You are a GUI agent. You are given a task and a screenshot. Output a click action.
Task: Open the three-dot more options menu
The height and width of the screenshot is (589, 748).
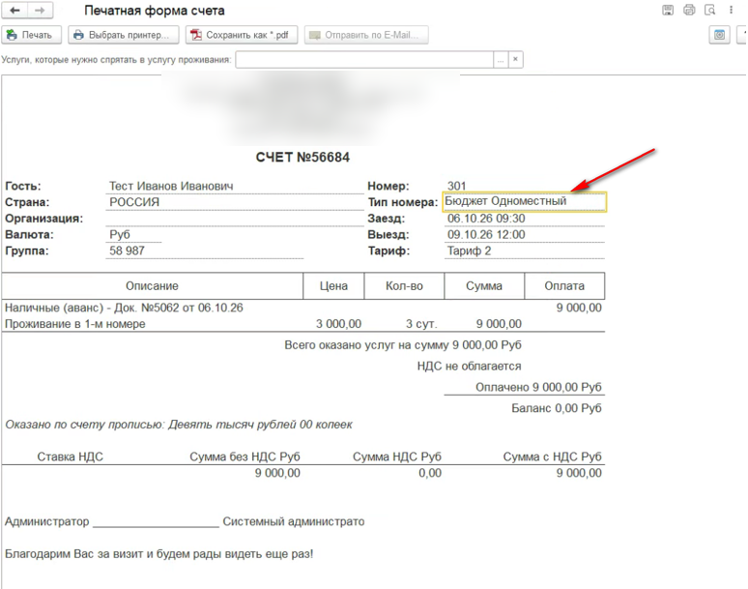pos(731,10)
